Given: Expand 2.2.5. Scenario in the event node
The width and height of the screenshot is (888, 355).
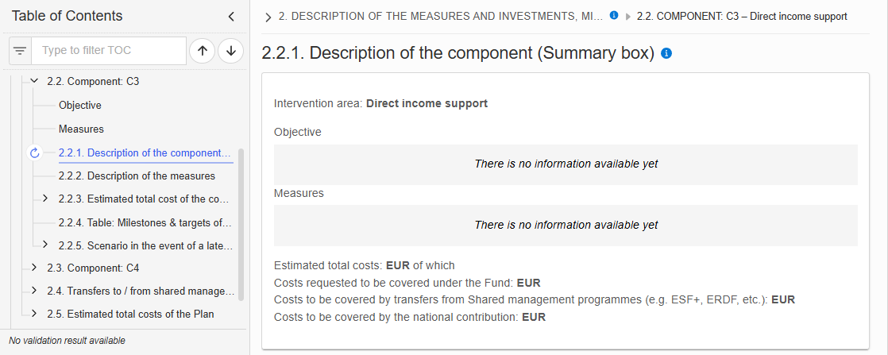Looking at the screenshot, I should click(x=45, y=244).
